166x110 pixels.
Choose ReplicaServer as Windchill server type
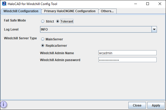click(x=43, y=46)
